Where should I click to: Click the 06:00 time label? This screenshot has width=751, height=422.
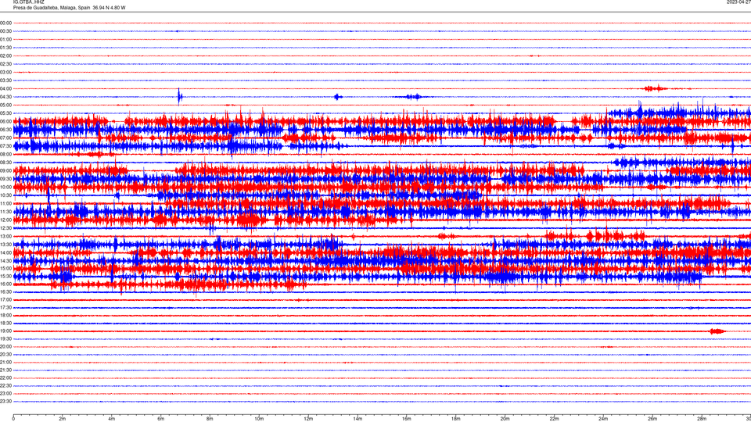click(x=5, y=122)
